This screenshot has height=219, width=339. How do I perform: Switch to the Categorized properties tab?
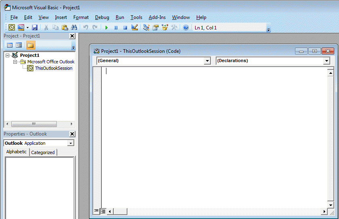[x=43, y=152]
